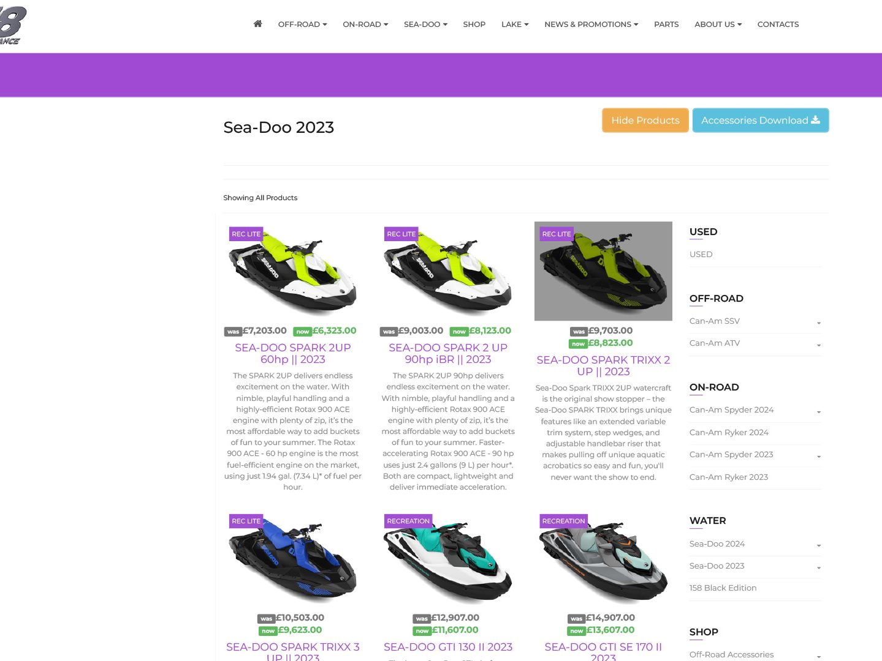Viewport: 882px width, 661px height.
Task: Expand the Sea-Doo 2024 sidebar arrow
Action: [819, 545]
